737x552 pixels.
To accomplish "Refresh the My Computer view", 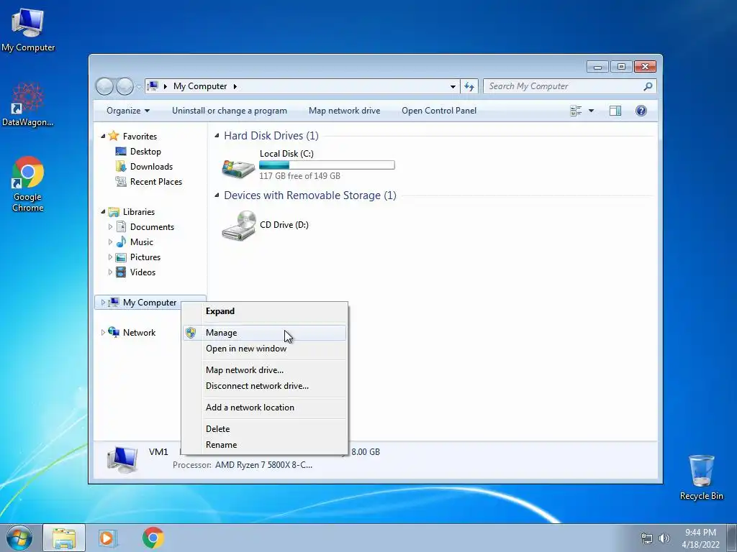I will point(469,86).
